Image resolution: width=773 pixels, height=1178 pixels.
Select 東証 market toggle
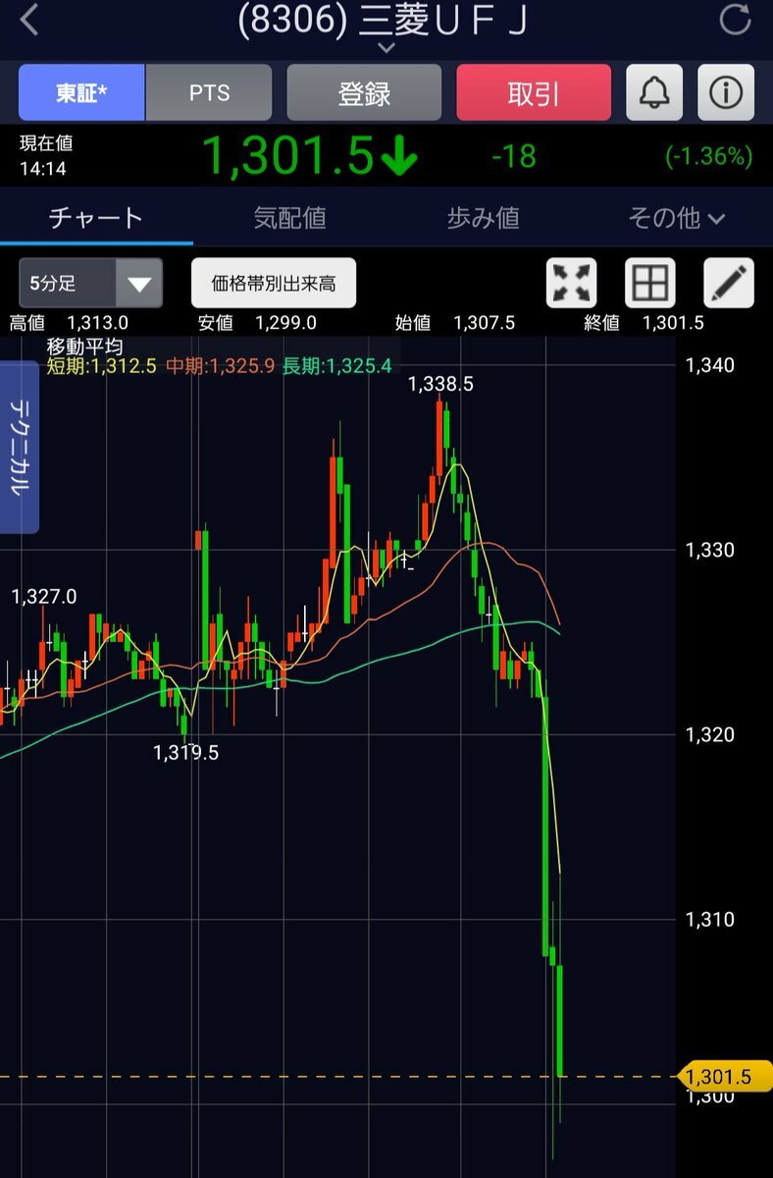tap(81, 93)
